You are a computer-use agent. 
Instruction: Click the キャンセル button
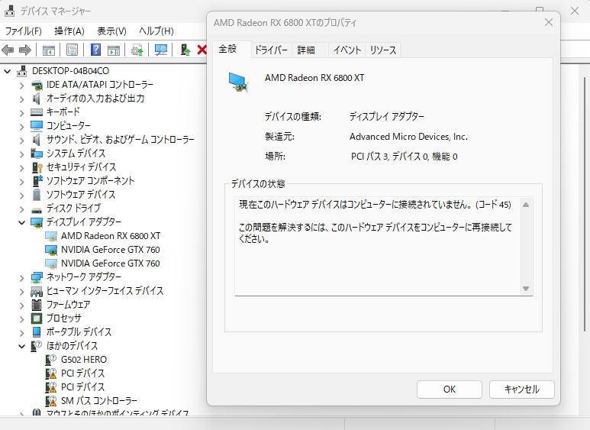coord(521,389)
